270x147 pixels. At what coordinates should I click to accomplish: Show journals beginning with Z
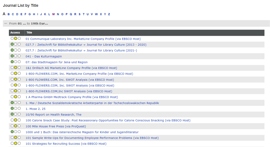[109, 14]
